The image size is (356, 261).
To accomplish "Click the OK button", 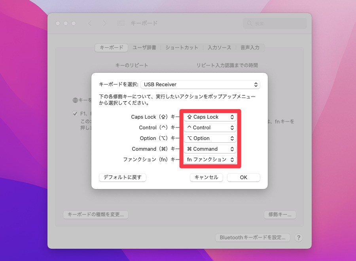I will click(243, 177).
